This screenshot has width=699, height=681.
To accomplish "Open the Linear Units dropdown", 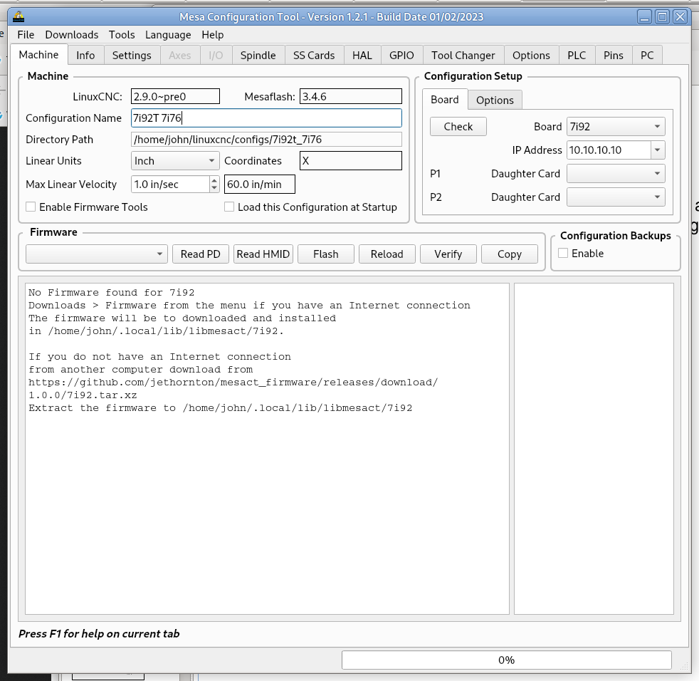I will tap(175, 161).
